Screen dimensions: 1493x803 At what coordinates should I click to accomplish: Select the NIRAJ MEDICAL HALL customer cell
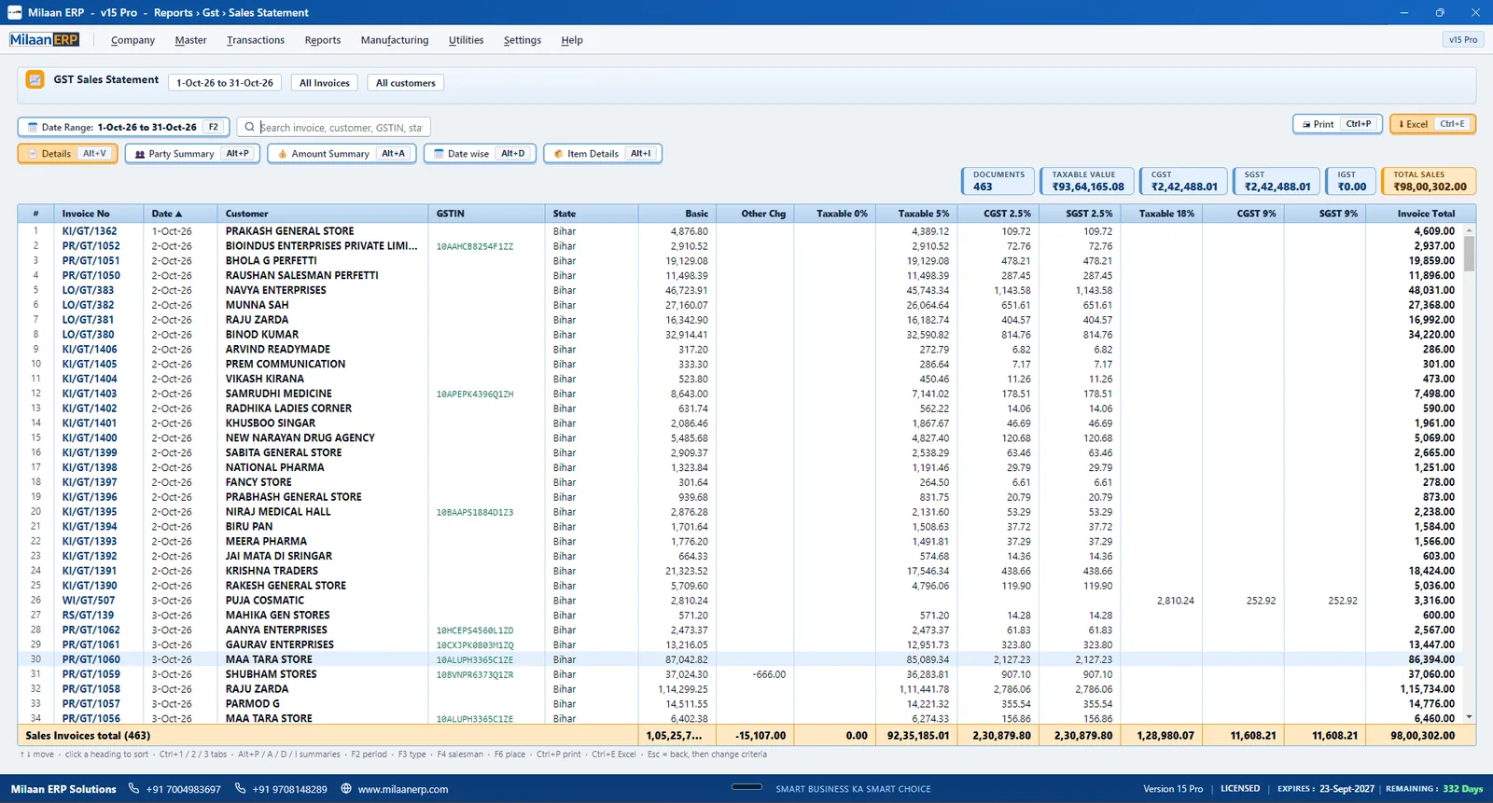coord(323,512)
